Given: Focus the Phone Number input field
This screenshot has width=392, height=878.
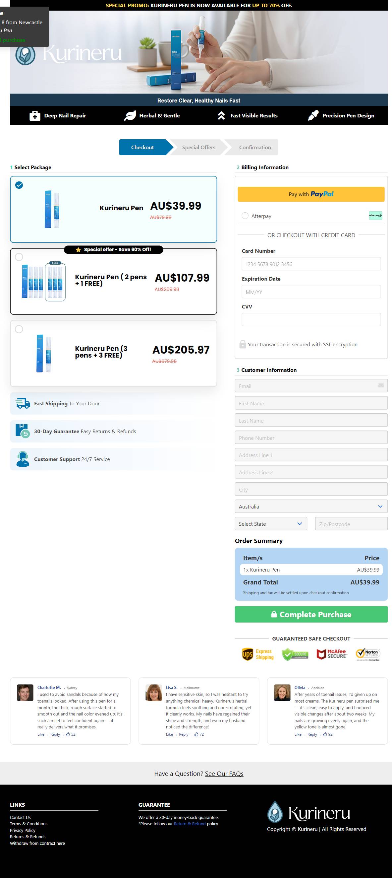Looking at the screenshot, I should [311, 437].
